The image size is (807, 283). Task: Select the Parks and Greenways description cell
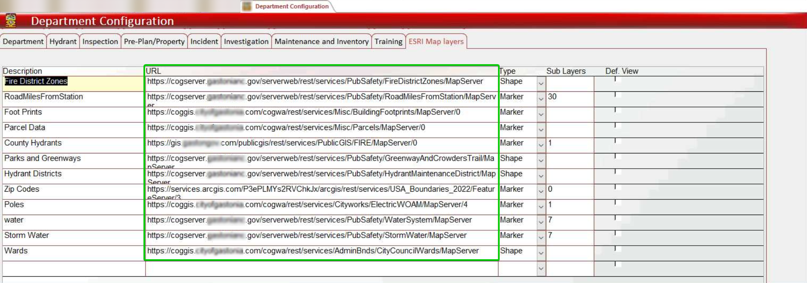point(74,161)
